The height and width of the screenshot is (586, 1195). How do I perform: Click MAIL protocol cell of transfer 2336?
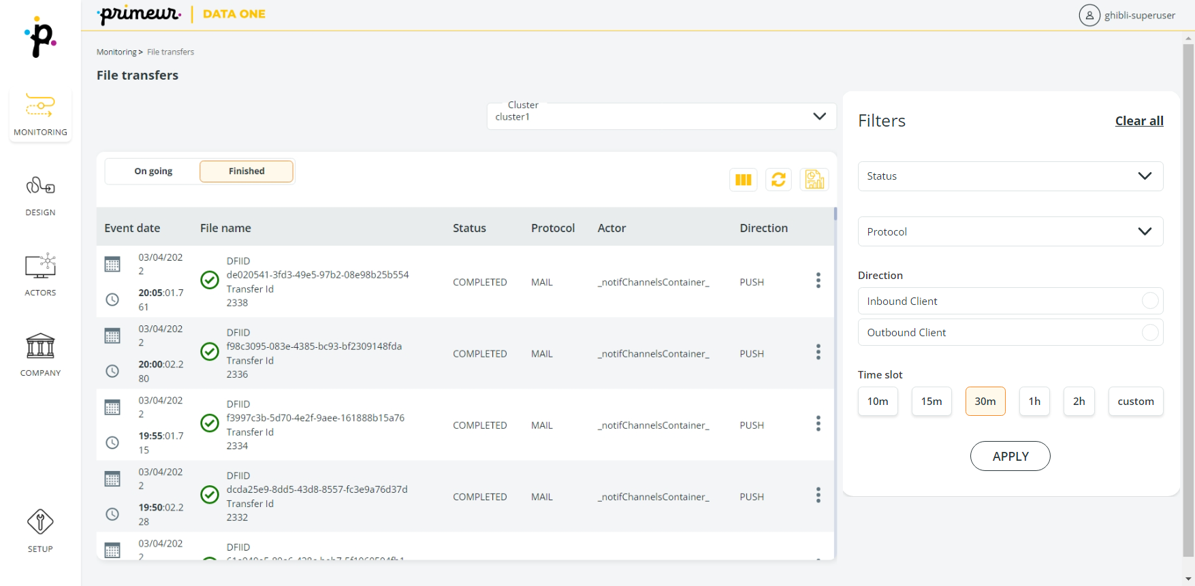[542, 354]
